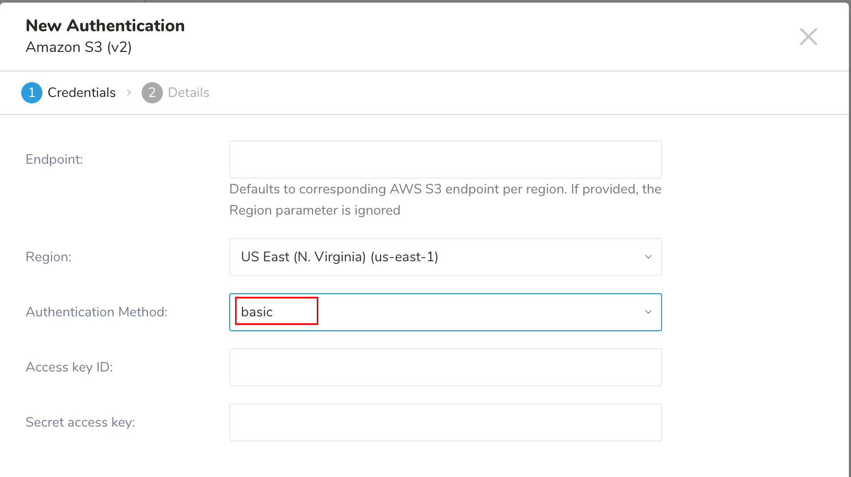The width and height of the screenshot is (851, 477).
Task: Click the step 1 circle icon
Action: (x=32, y=93)
